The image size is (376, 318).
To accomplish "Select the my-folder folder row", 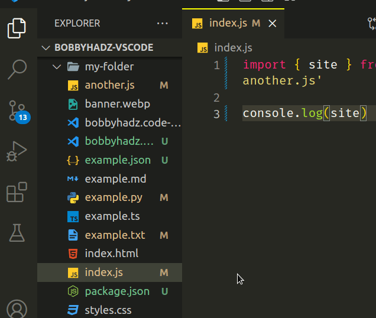I will (x=109, y=66).
